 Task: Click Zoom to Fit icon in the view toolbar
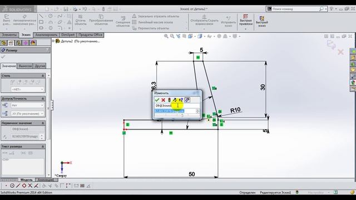tap(166, 36)
